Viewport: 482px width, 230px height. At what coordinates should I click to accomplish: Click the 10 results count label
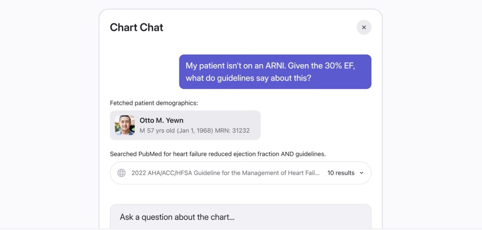point(341,173)
